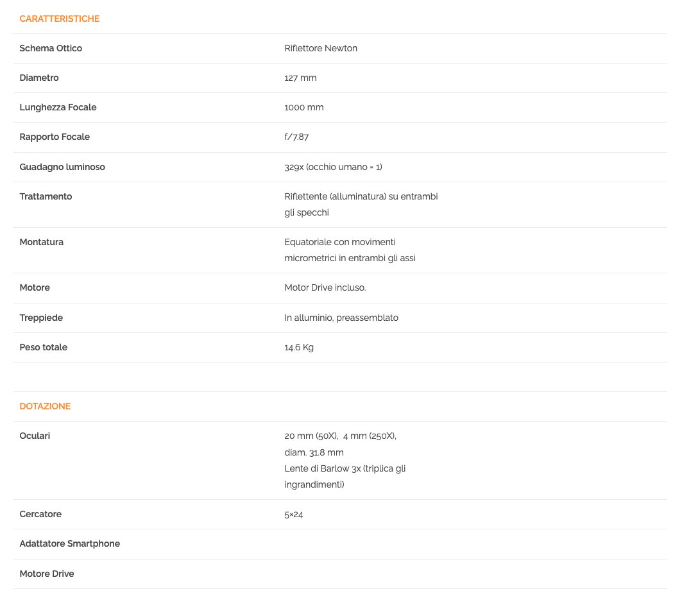Click the Diametro label

tap(39, 78)
